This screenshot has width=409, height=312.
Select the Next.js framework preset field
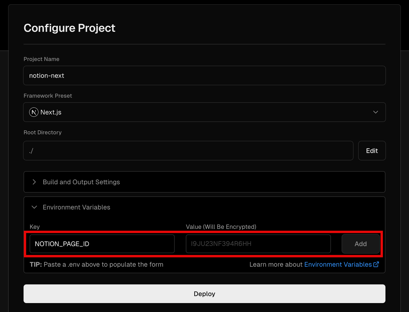tap(204, 112)
